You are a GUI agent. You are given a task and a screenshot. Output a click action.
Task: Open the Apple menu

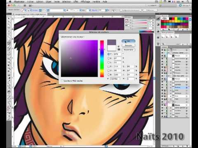tap(10, 2)
